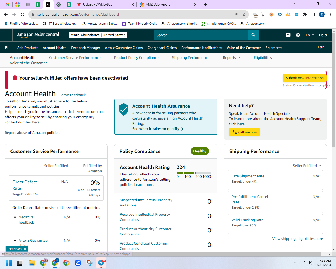336x269 pixels.
Task: Click the Call me now button
Action: pos(244,132)
